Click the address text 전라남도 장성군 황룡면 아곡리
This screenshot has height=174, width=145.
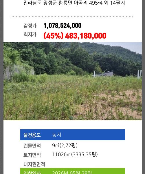point(56,3)
